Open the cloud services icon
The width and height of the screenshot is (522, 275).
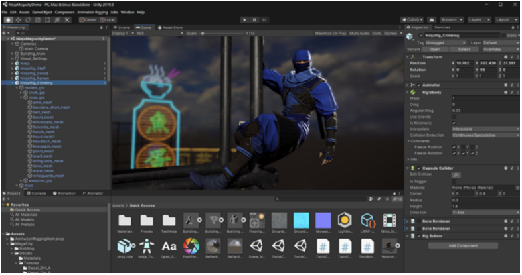click(432, 20)
